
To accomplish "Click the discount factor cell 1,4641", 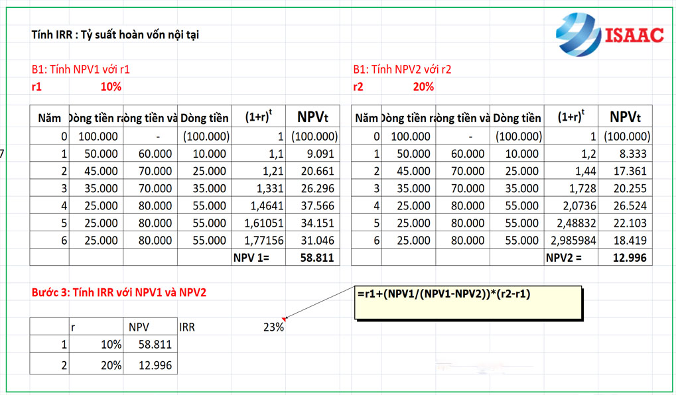I will pyautogui.click(x=259, y=205).
